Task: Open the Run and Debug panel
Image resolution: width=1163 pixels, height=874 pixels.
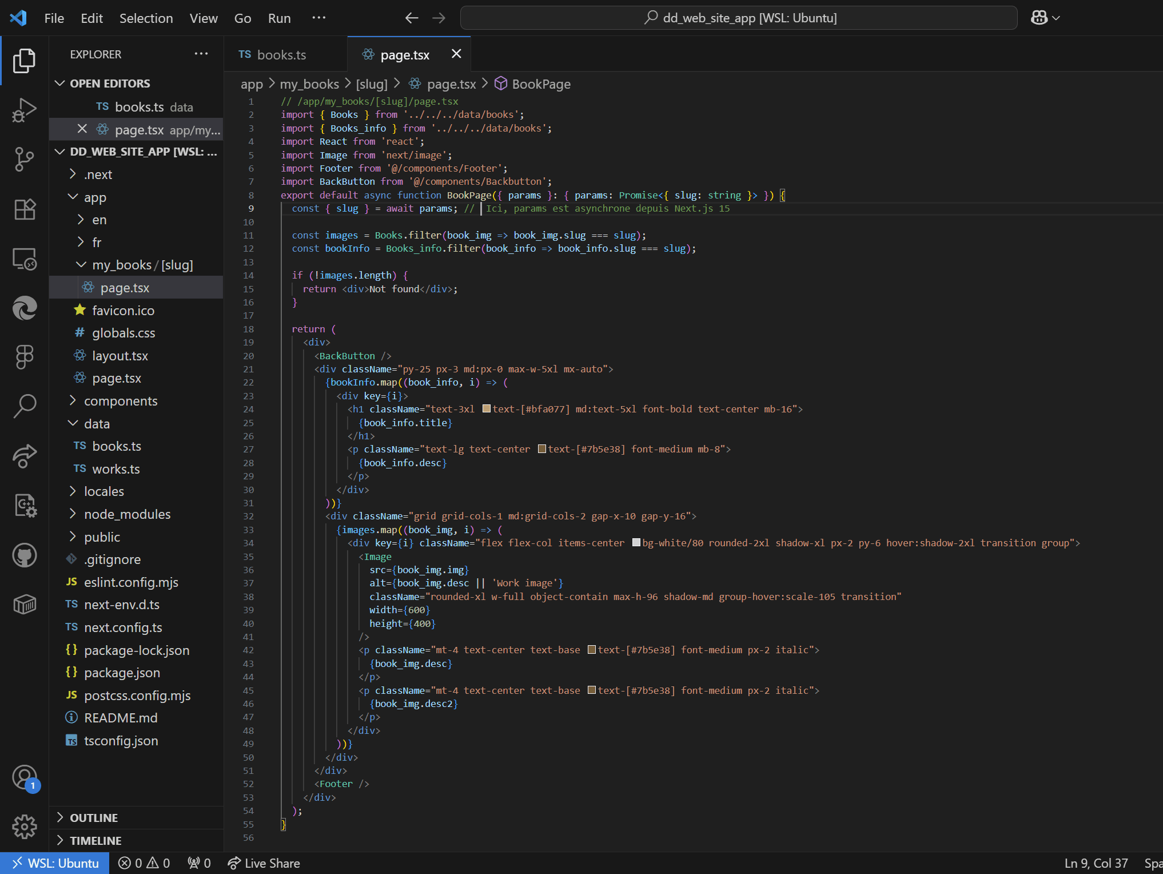Action: tap(24, 110)
